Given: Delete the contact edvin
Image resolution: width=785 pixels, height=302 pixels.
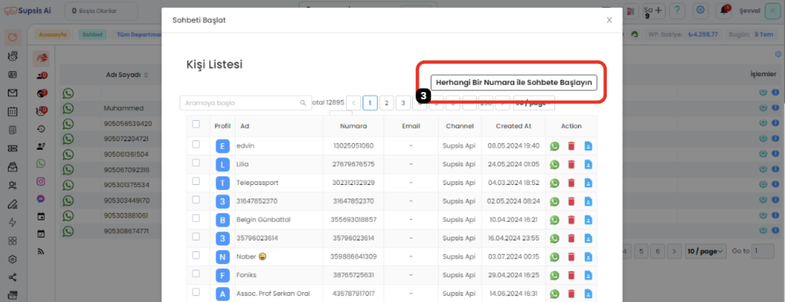Looking at the screenshot, I should 571,146.
